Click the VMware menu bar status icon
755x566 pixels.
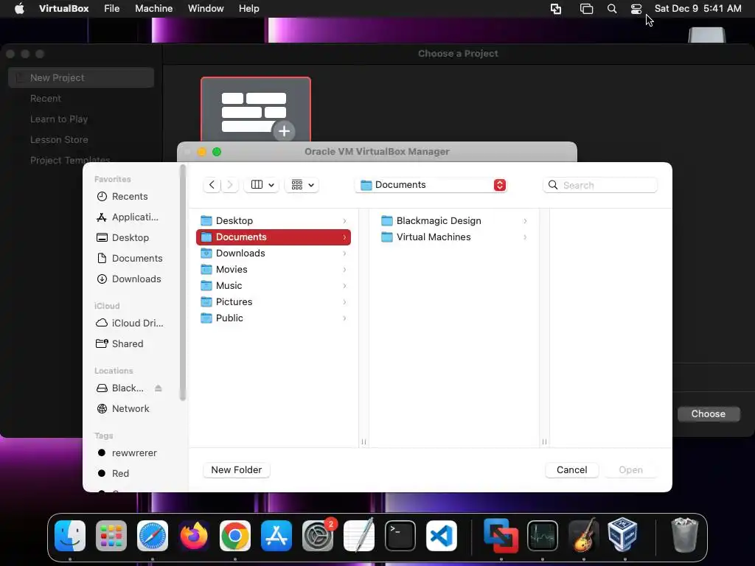pyautogui.click(x=556, y=9)
